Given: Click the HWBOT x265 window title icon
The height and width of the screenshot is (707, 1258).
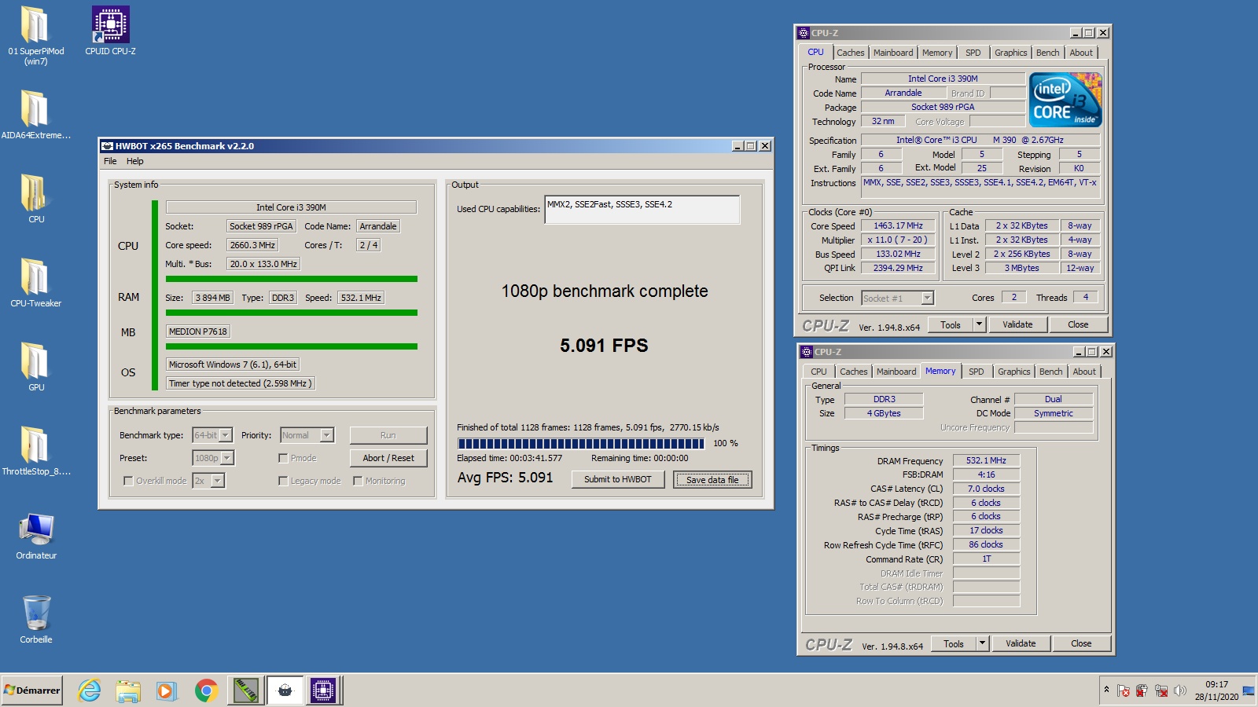Looking at the screenshot, I should pos(108,146).
